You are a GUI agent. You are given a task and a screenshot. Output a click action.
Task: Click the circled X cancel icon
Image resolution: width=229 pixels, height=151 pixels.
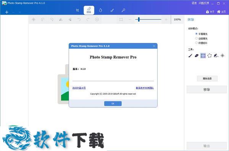pyautogui.click(x=97, y=19)
